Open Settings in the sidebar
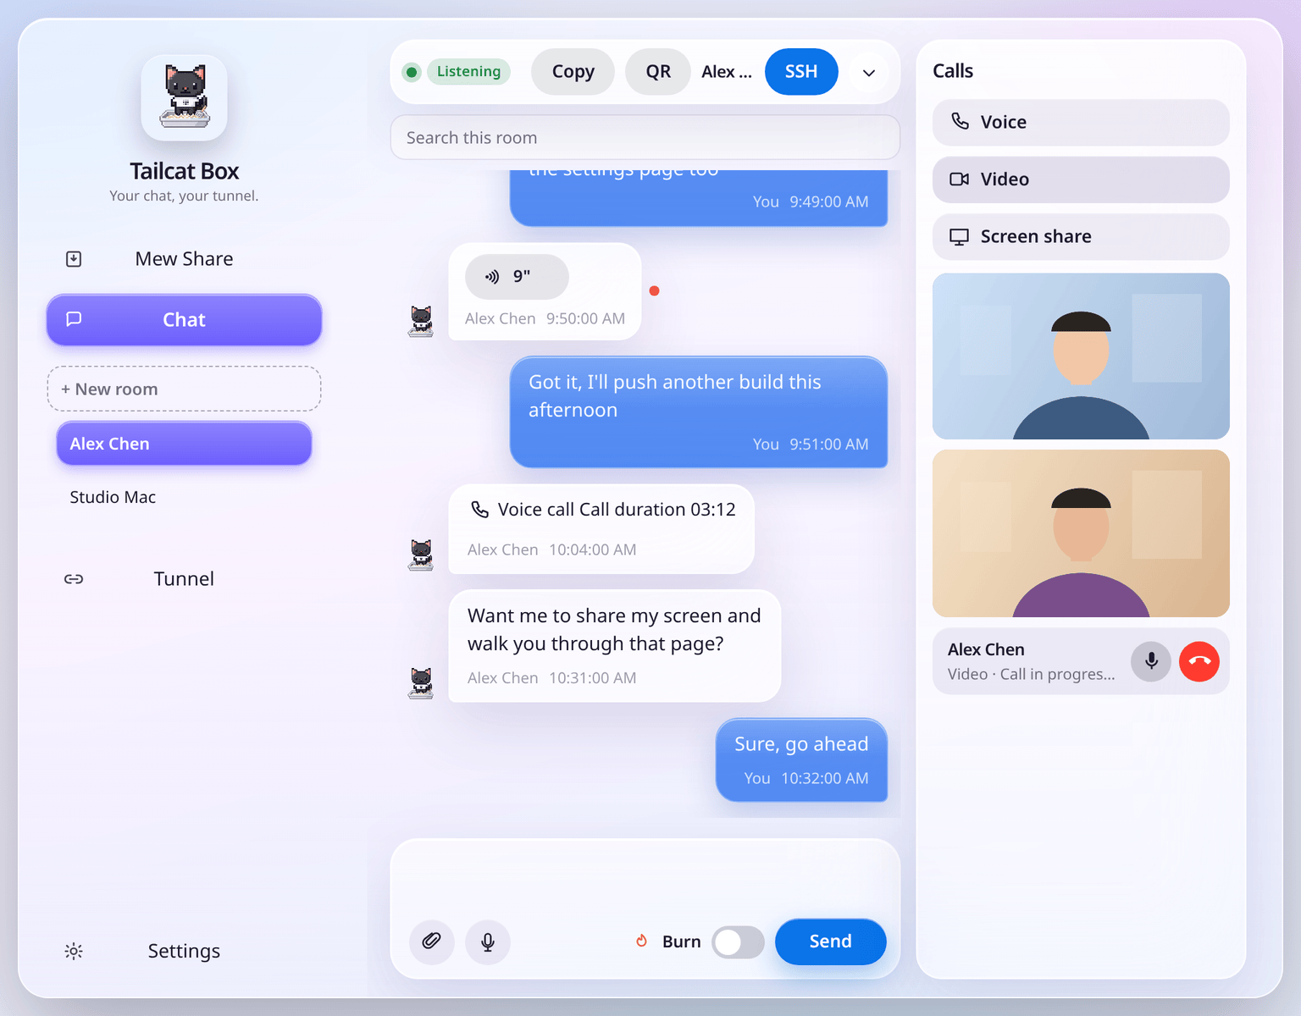1301x1016 pixels. 184,951
